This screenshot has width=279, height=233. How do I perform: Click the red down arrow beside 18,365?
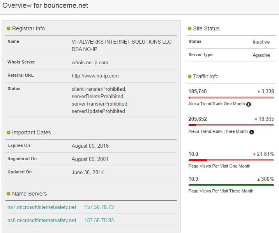[x=256, y=120]
